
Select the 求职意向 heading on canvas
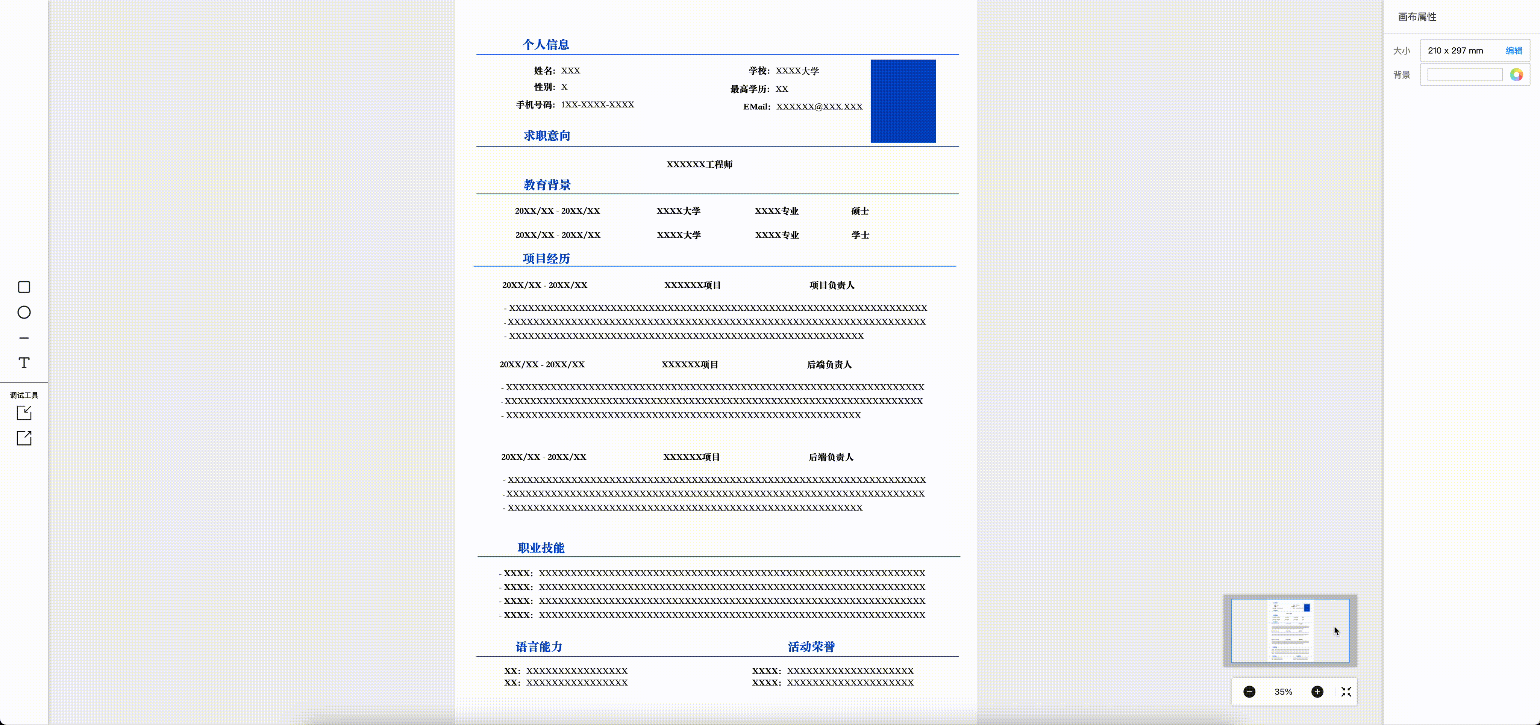pos(546,136)
